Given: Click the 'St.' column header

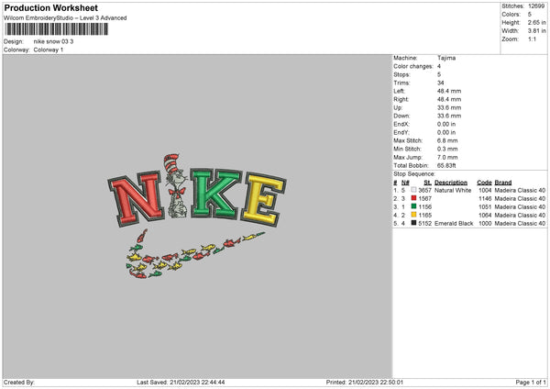Looking at the screenshot, I should (x=427, y=183).
